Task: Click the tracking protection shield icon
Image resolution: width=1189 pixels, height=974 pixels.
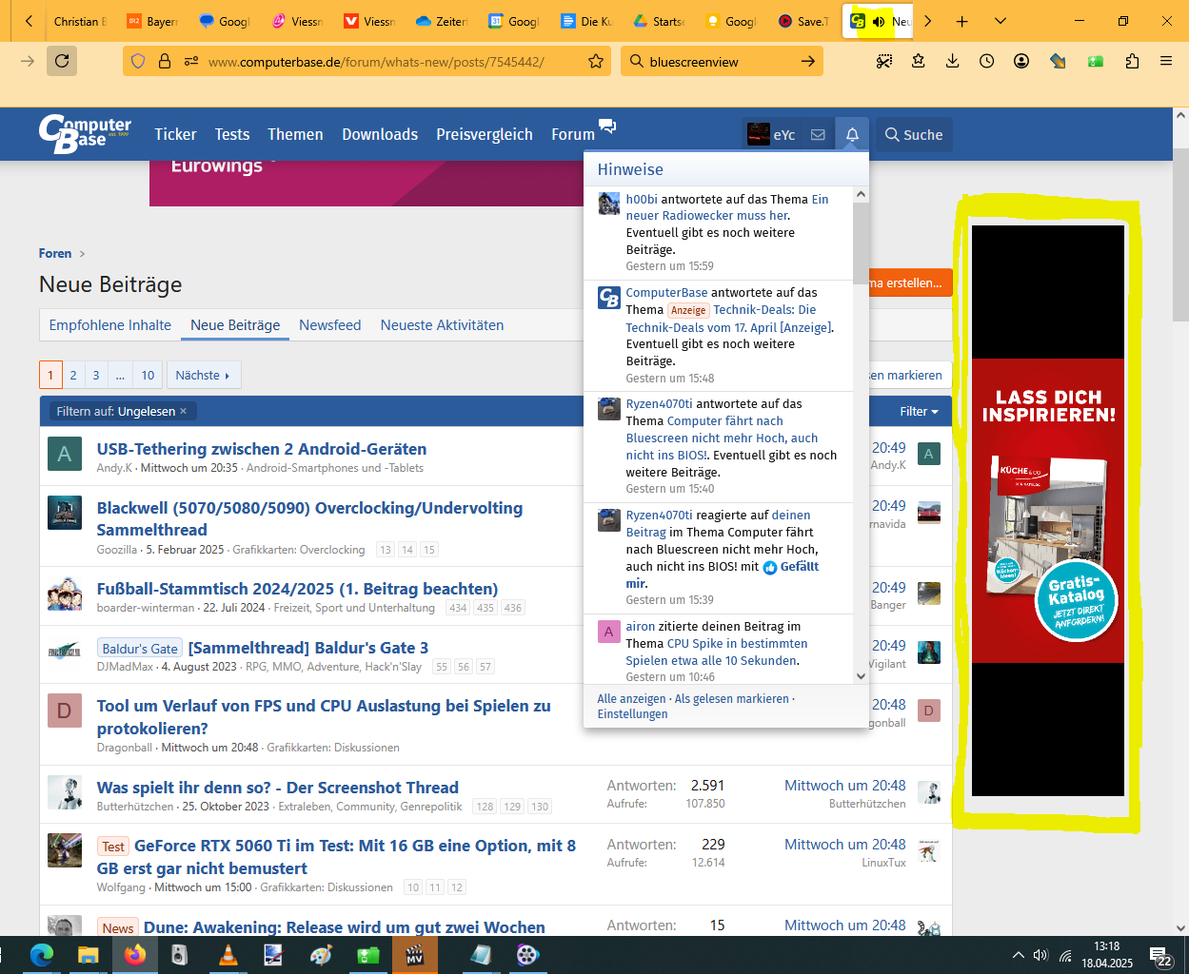Action: click(138, 61)
